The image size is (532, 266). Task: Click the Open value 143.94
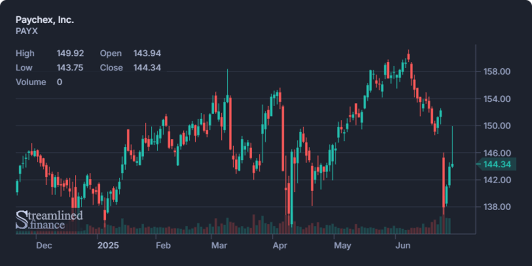pyautogui.click(x=147, y=54)
